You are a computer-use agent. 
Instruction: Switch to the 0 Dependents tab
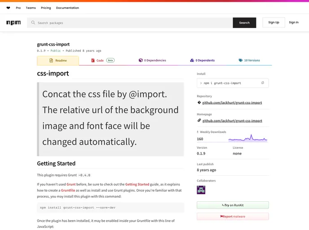pyautogui.click(x=203, y=60)
